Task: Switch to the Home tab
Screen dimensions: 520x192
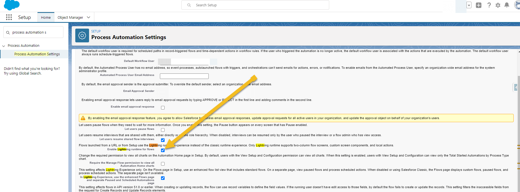Action: click(x=46, y=17)
